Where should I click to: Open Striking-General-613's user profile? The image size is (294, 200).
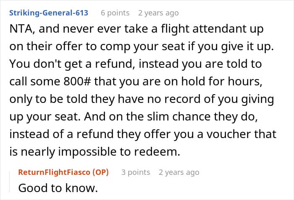pos(49,13)
